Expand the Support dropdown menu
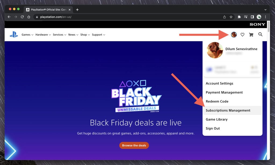Viewport: 275px width, 165px height. (98, 35)
